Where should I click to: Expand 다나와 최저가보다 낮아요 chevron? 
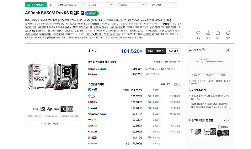tap(179, 62)
